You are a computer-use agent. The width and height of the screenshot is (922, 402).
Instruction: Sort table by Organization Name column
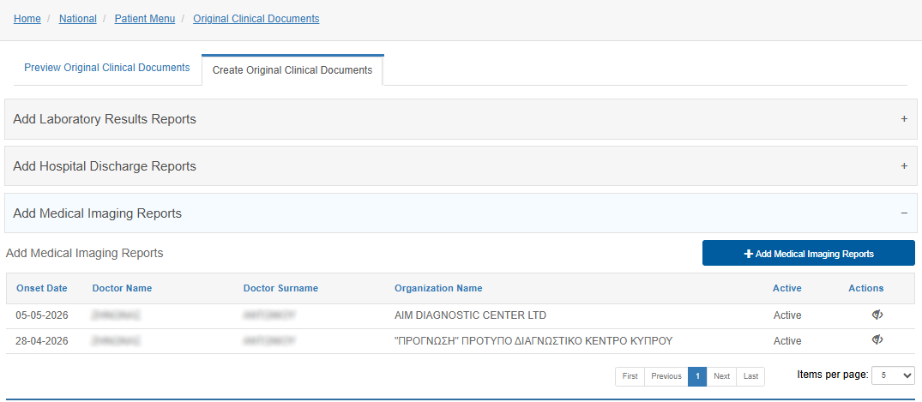pos(438,288)
